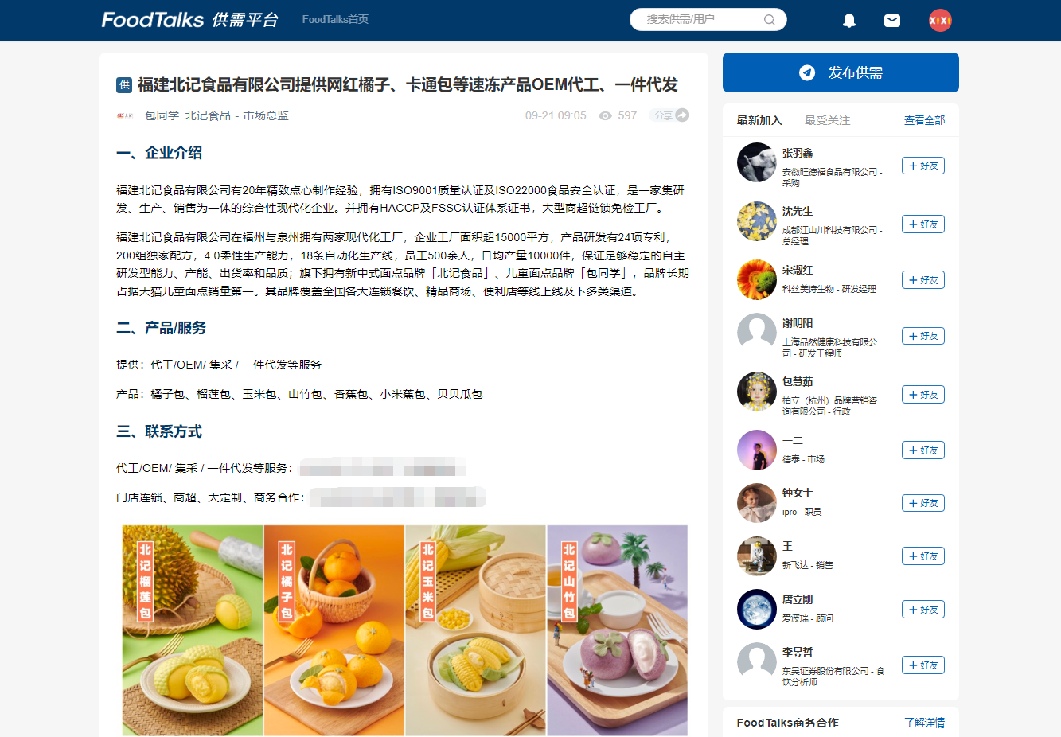Viewport: 1061px width, 737px height.
Task: Click the search magnifier icon
Action: [770, 20]
